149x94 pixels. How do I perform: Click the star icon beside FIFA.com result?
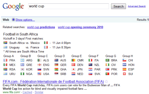click(x=106, y=82)
